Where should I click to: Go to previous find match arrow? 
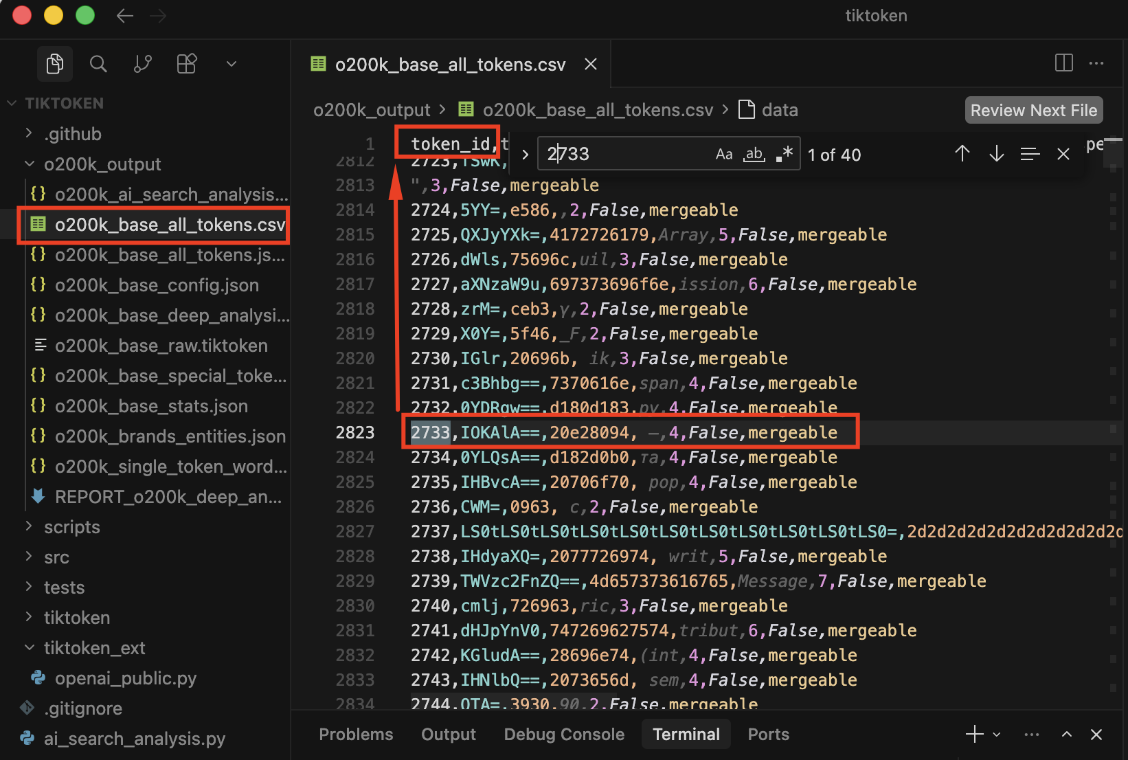coord(962,154)
